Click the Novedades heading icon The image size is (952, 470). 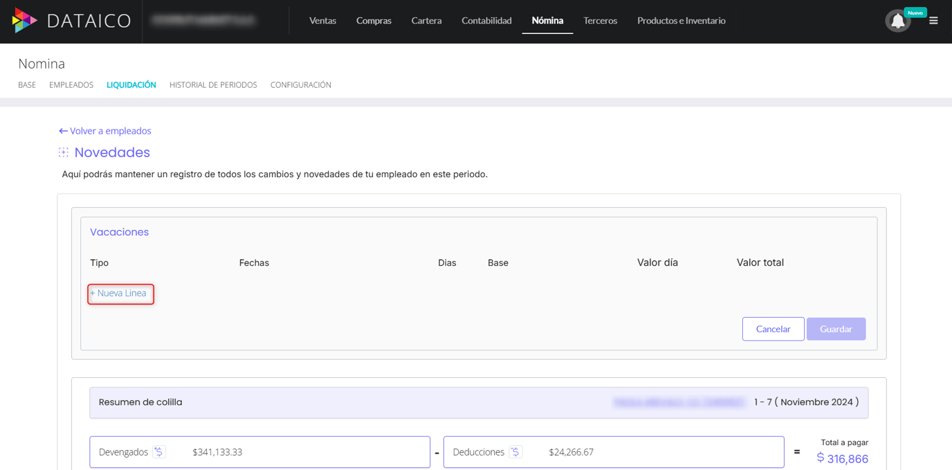[64, 152]
